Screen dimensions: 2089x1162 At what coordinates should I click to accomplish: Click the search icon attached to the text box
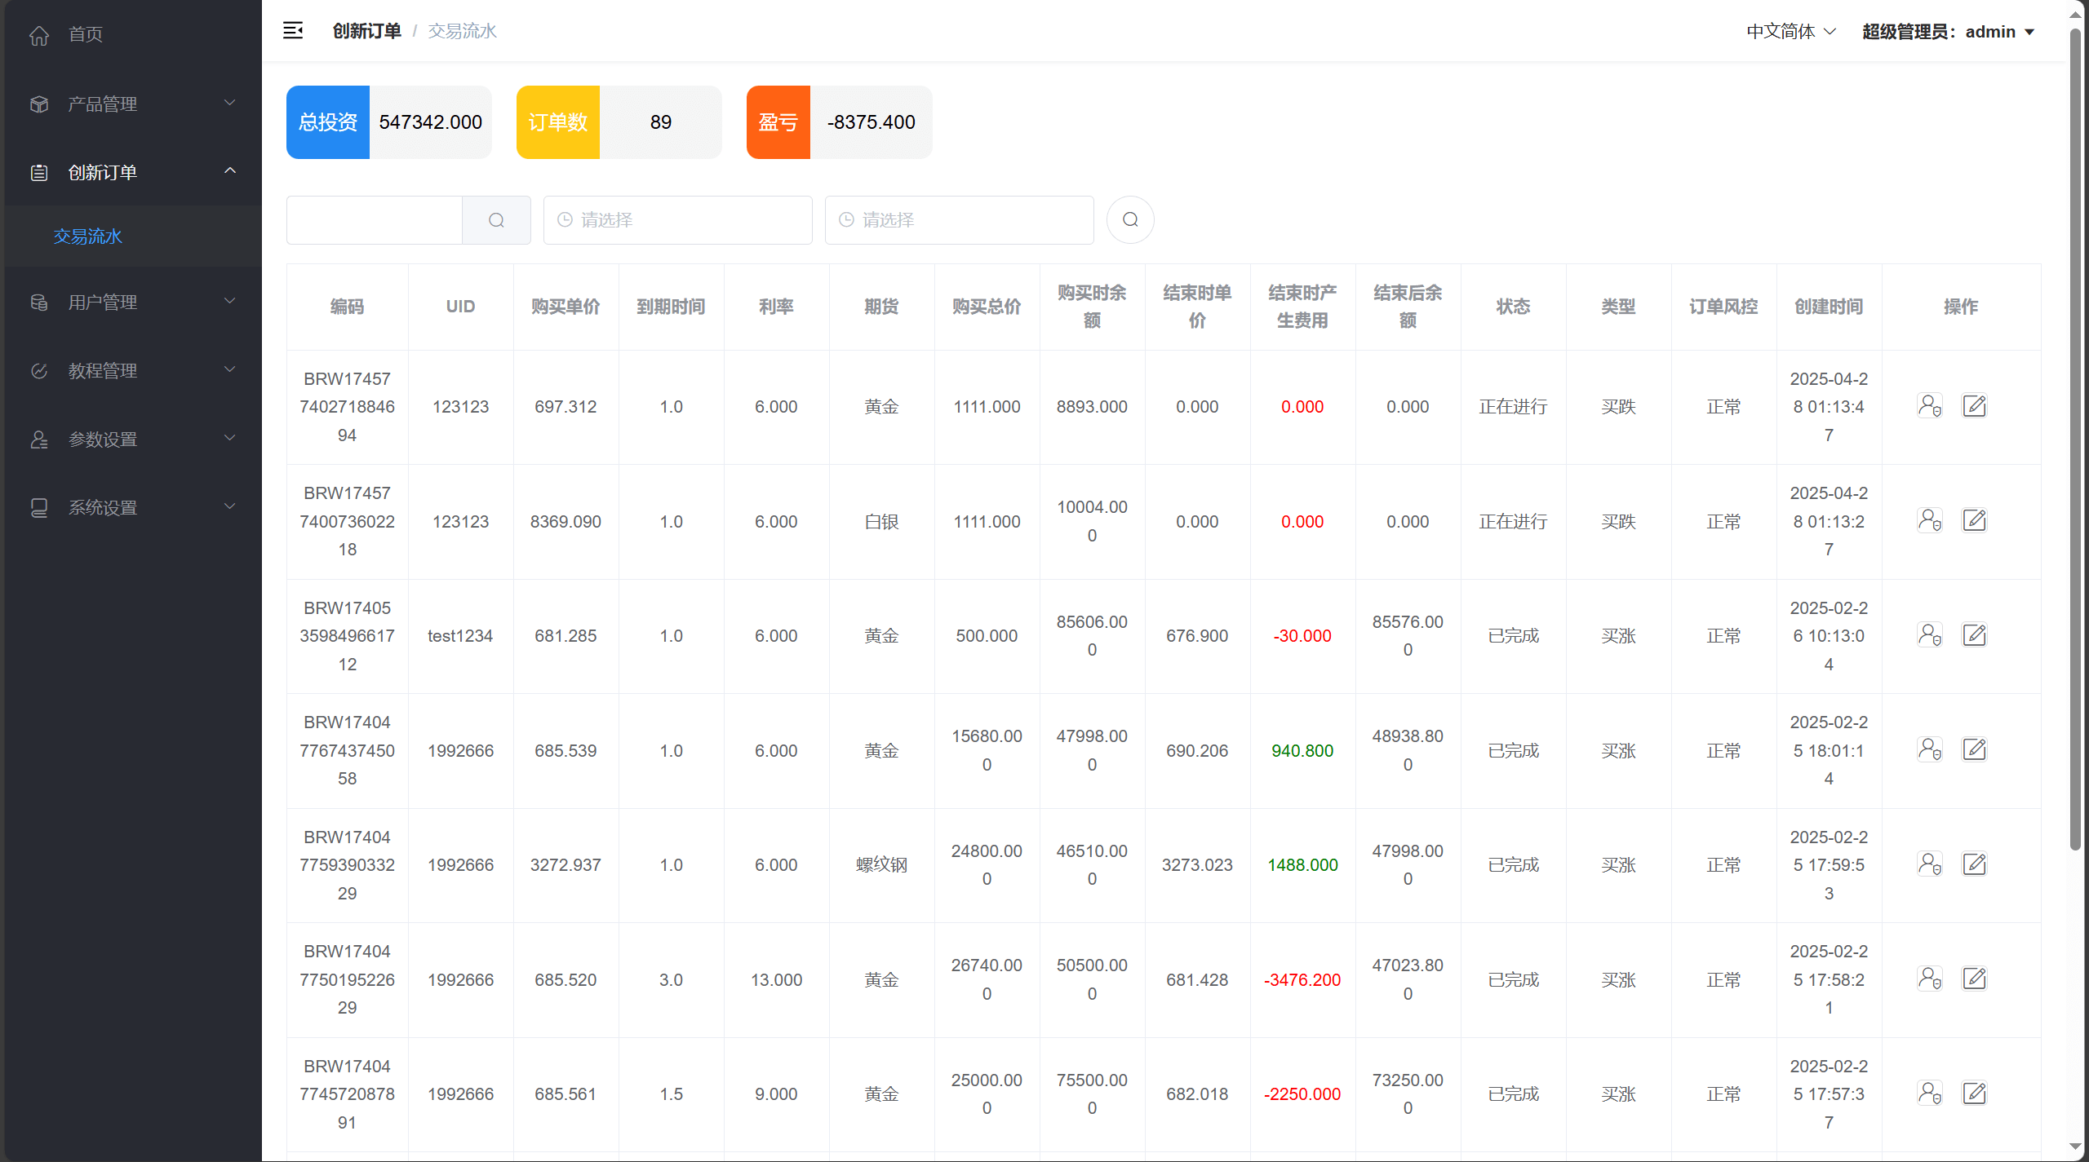point(496,220)
